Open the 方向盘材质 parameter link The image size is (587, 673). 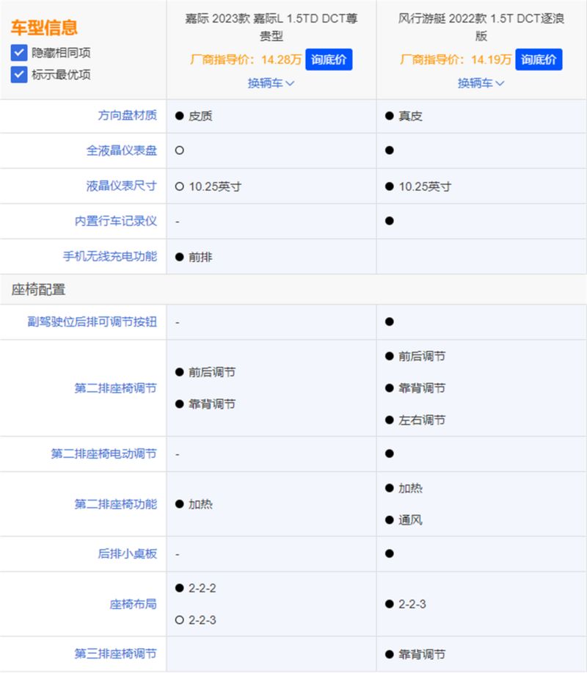[x=128, y=115]
